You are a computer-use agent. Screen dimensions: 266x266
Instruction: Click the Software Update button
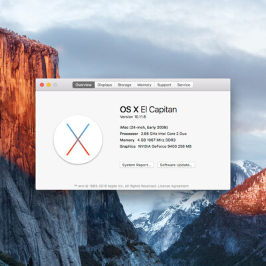coord(176,165)
